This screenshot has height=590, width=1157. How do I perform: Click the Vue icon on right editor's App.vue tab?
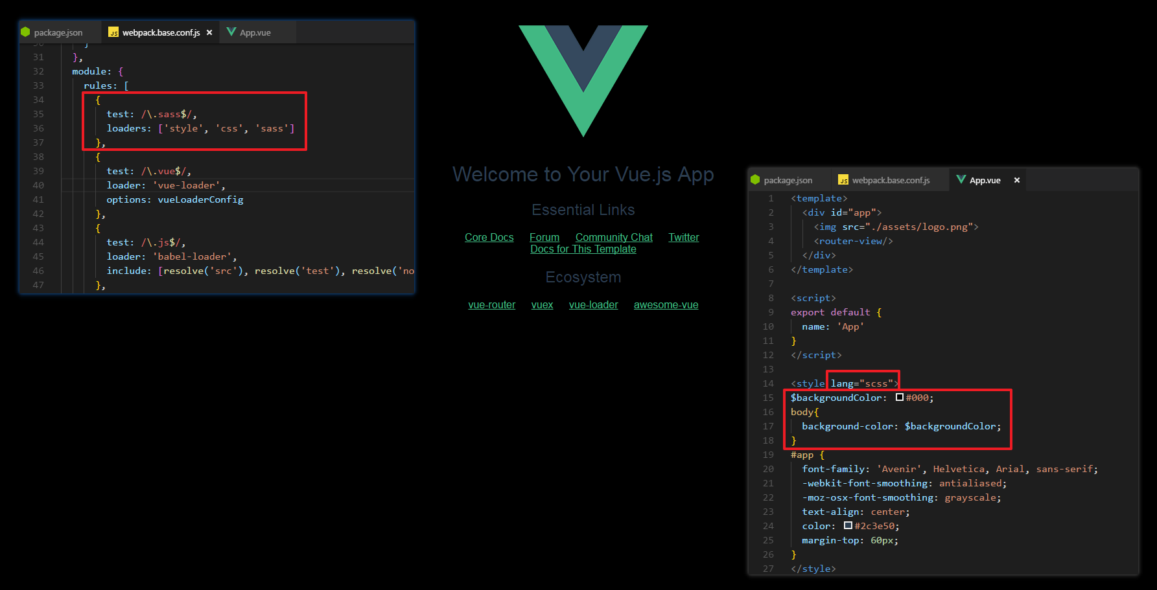pyautogui.click(x=961, y=179)
